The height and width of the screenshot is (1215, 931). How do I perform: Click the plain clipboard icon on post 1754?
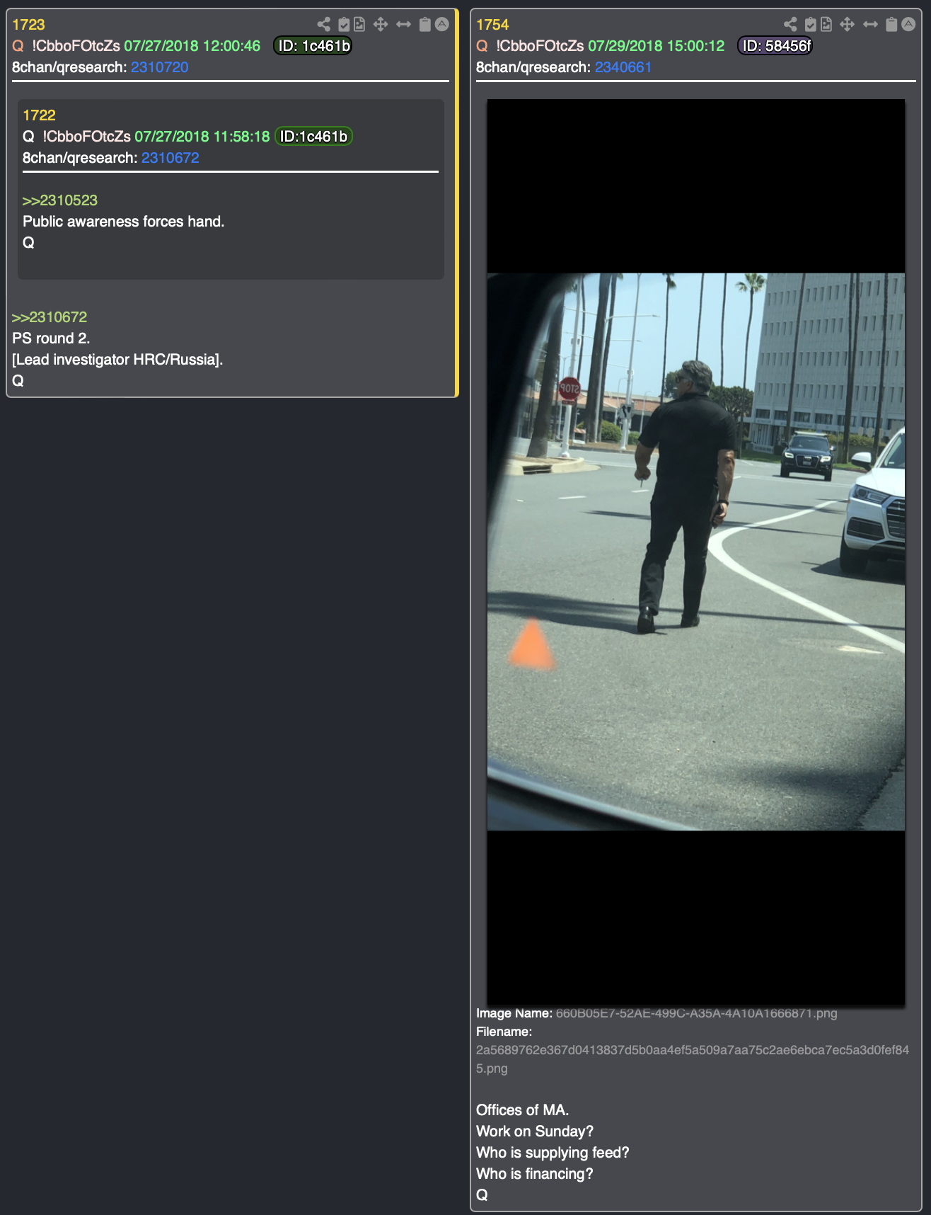(891, 25)
